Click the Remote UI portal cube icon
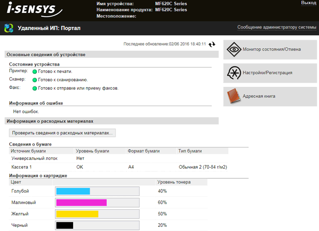 [9, 28]
